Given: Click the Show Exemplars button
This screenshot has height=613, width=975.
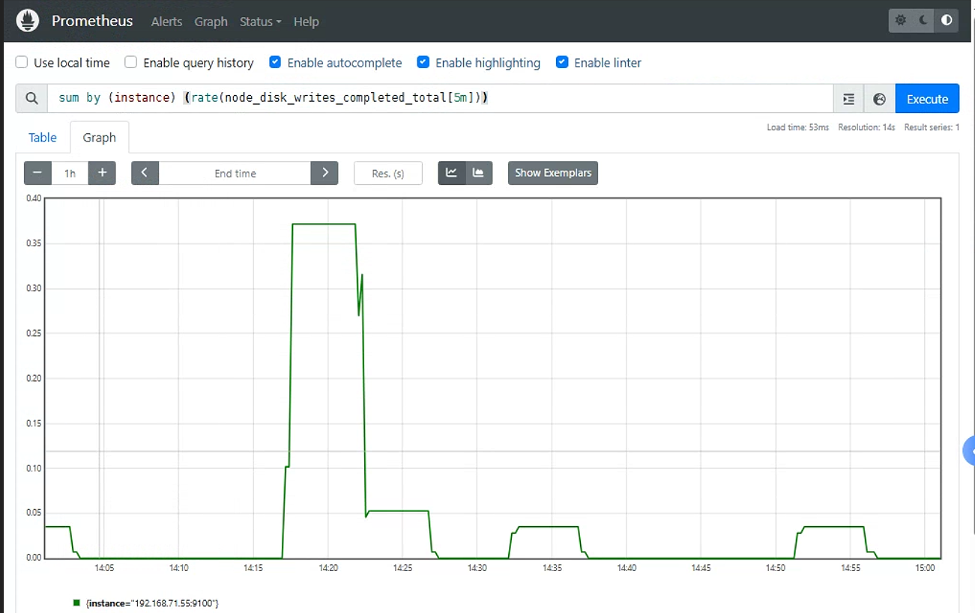Looking at the screenshot, I should [x=553, y=173].
